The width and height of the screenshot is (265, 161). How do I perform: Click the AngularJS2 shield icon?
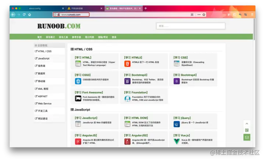(127, 141)
